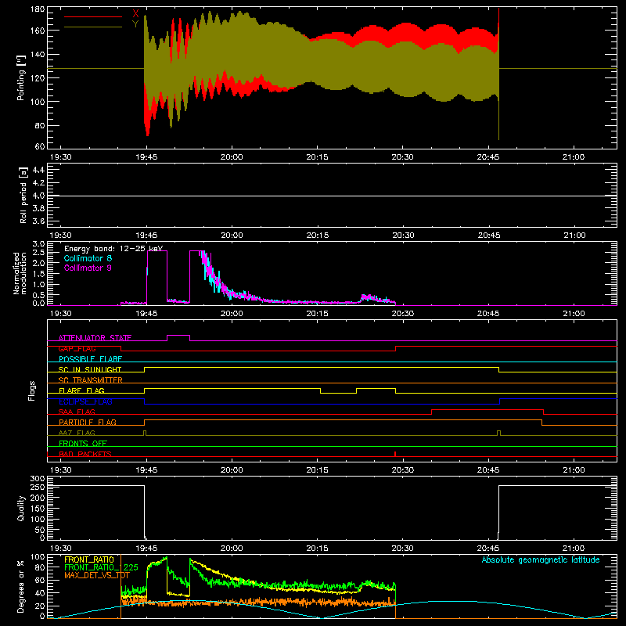Click the 3.6 value on Roll period axis
626x626 pixels.
coord(38,221)
